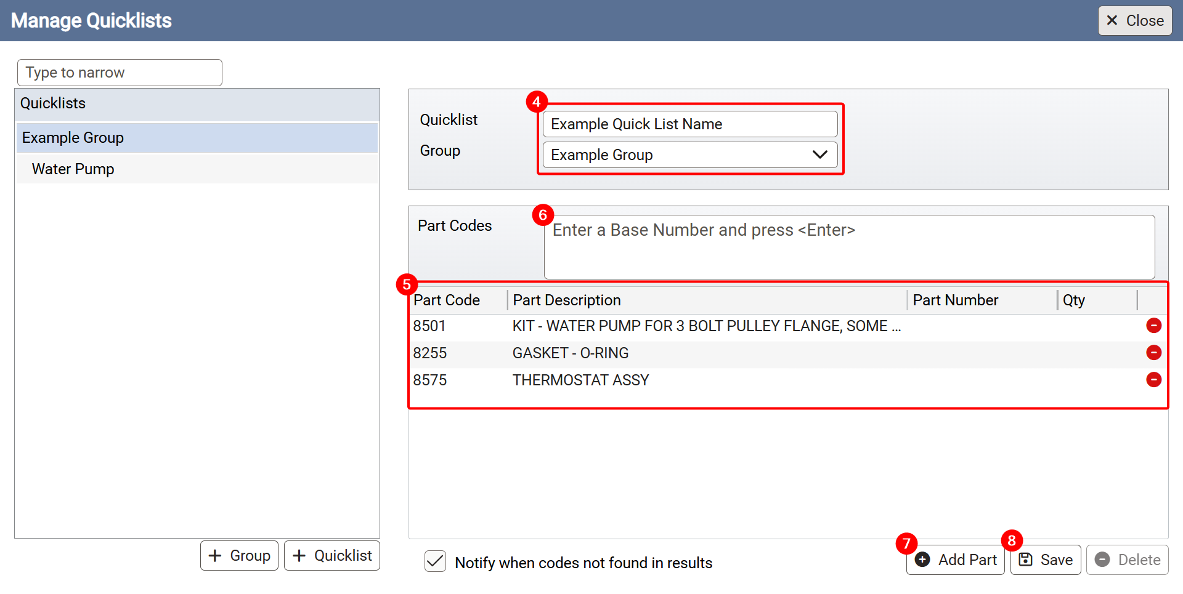The height and width of the screenshot is (594, 1183).
Task: Select Example Group in the quicklists tree
Action: point(73,138)
